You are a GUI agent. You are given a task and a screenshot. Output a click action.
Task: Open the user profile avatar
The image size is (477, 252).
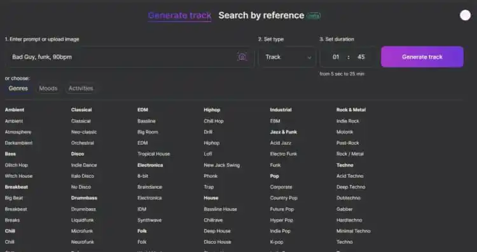click(465, 15)
